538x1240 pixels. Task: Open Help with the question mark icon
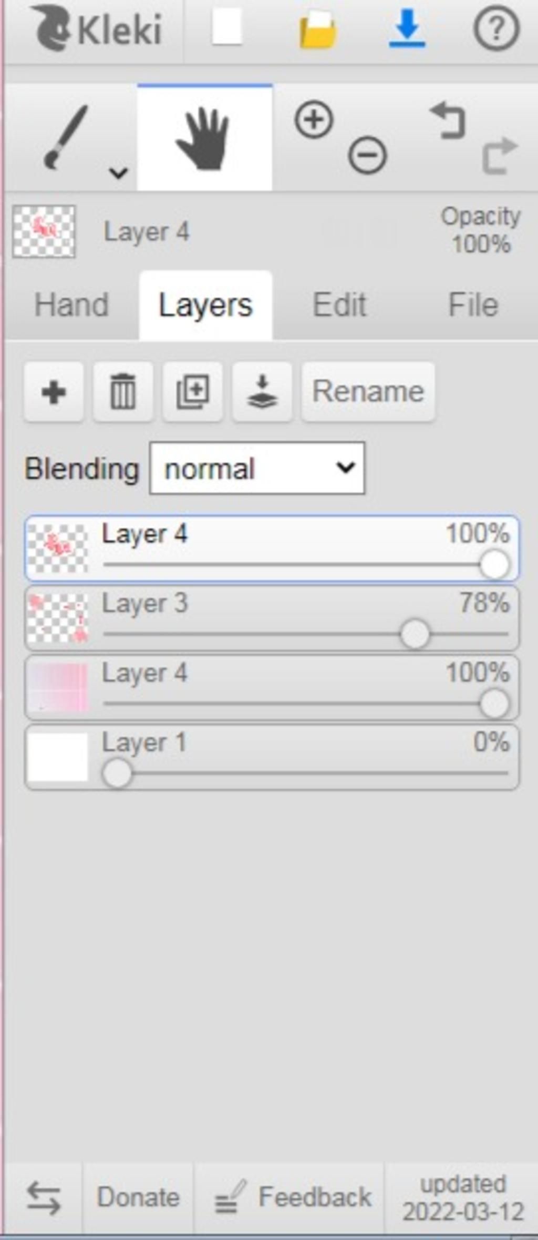[x=496, y=28]
